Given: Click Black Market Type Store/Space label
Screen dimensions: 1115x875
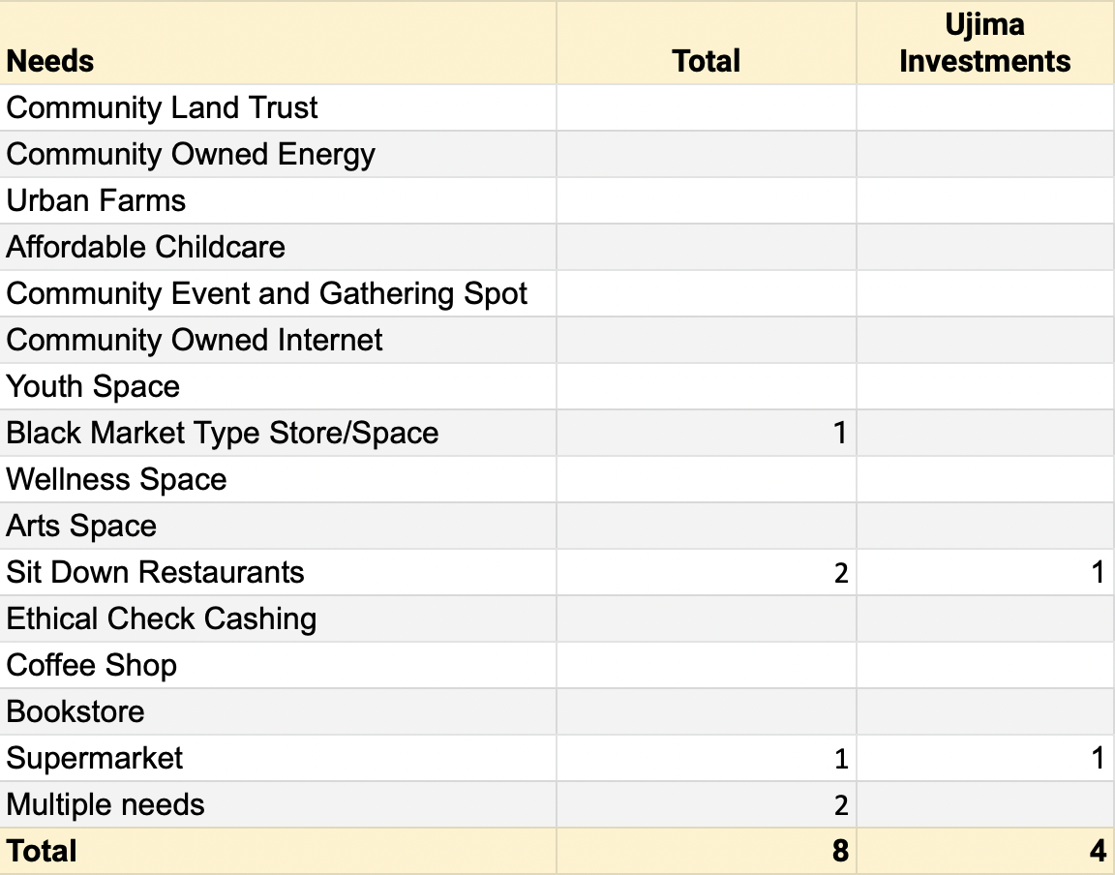Looking at the screenshot, I should coord(222,433).
